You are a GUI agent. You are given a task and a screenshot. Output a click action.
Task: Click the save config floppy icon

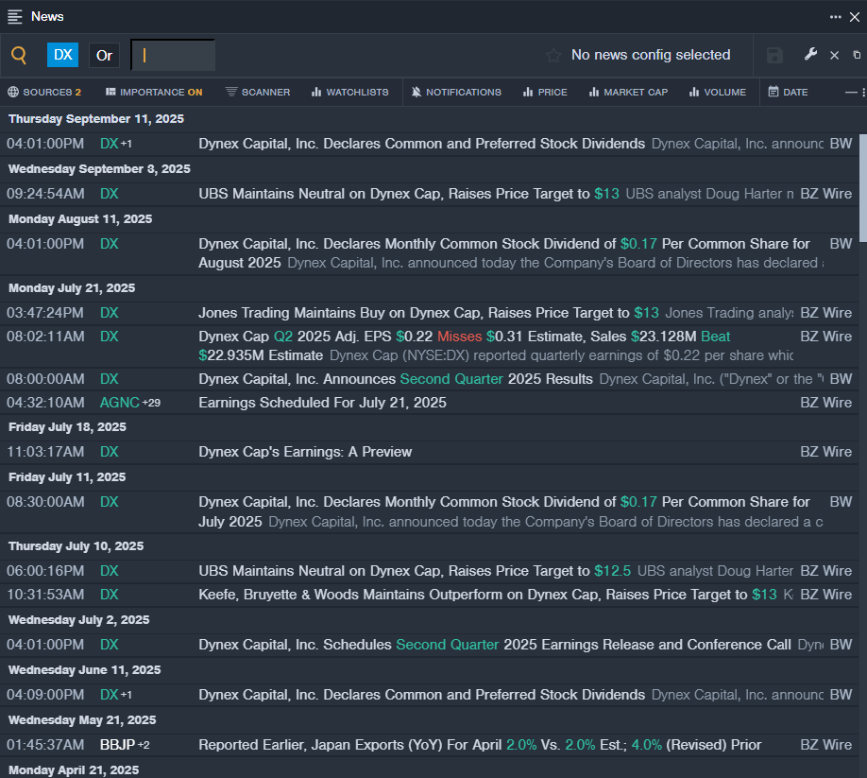774,55
